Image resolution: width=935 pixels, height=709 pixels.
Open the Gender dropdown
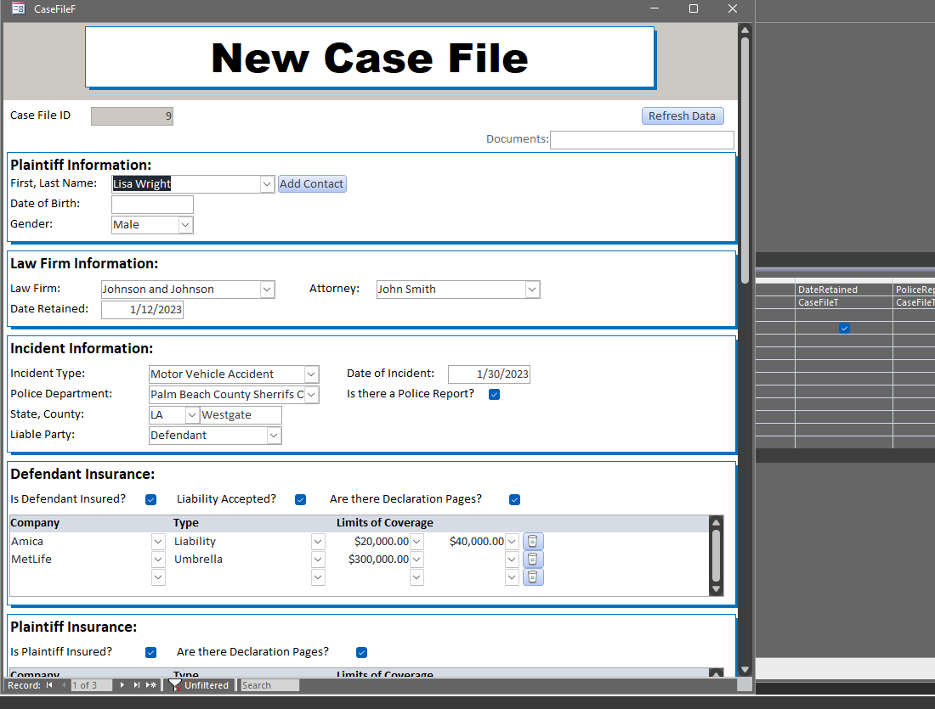pos(184,224)
